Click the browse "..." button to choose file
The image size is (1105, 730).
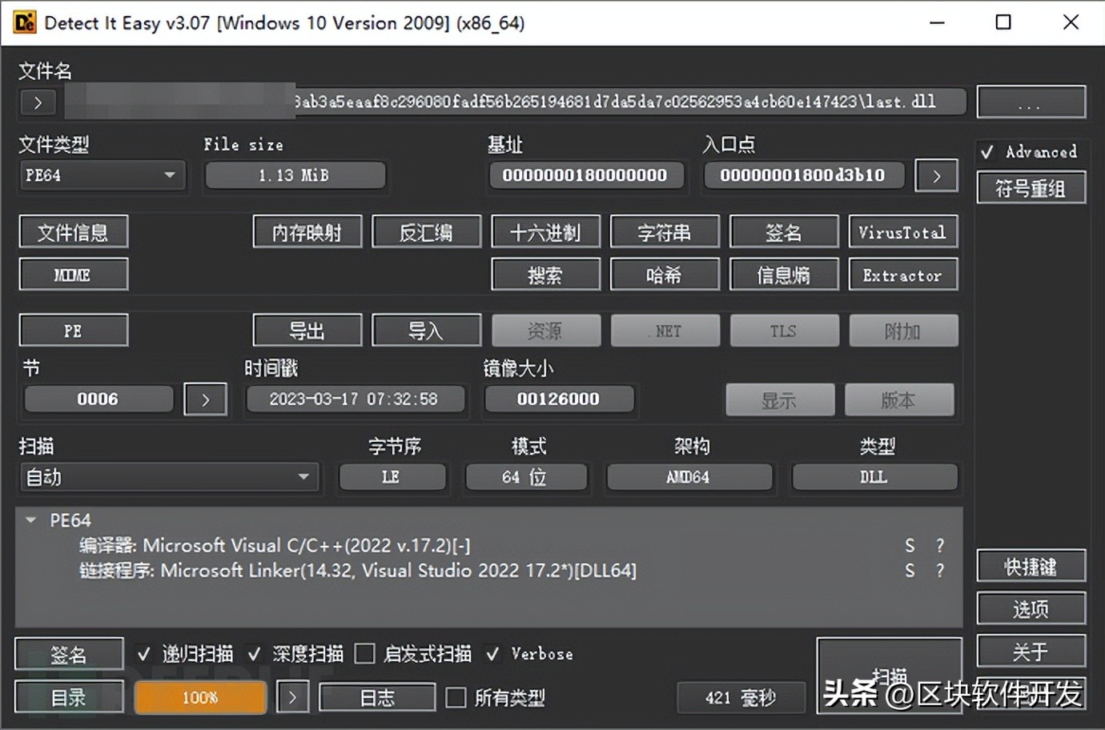tap(1031, 102)
